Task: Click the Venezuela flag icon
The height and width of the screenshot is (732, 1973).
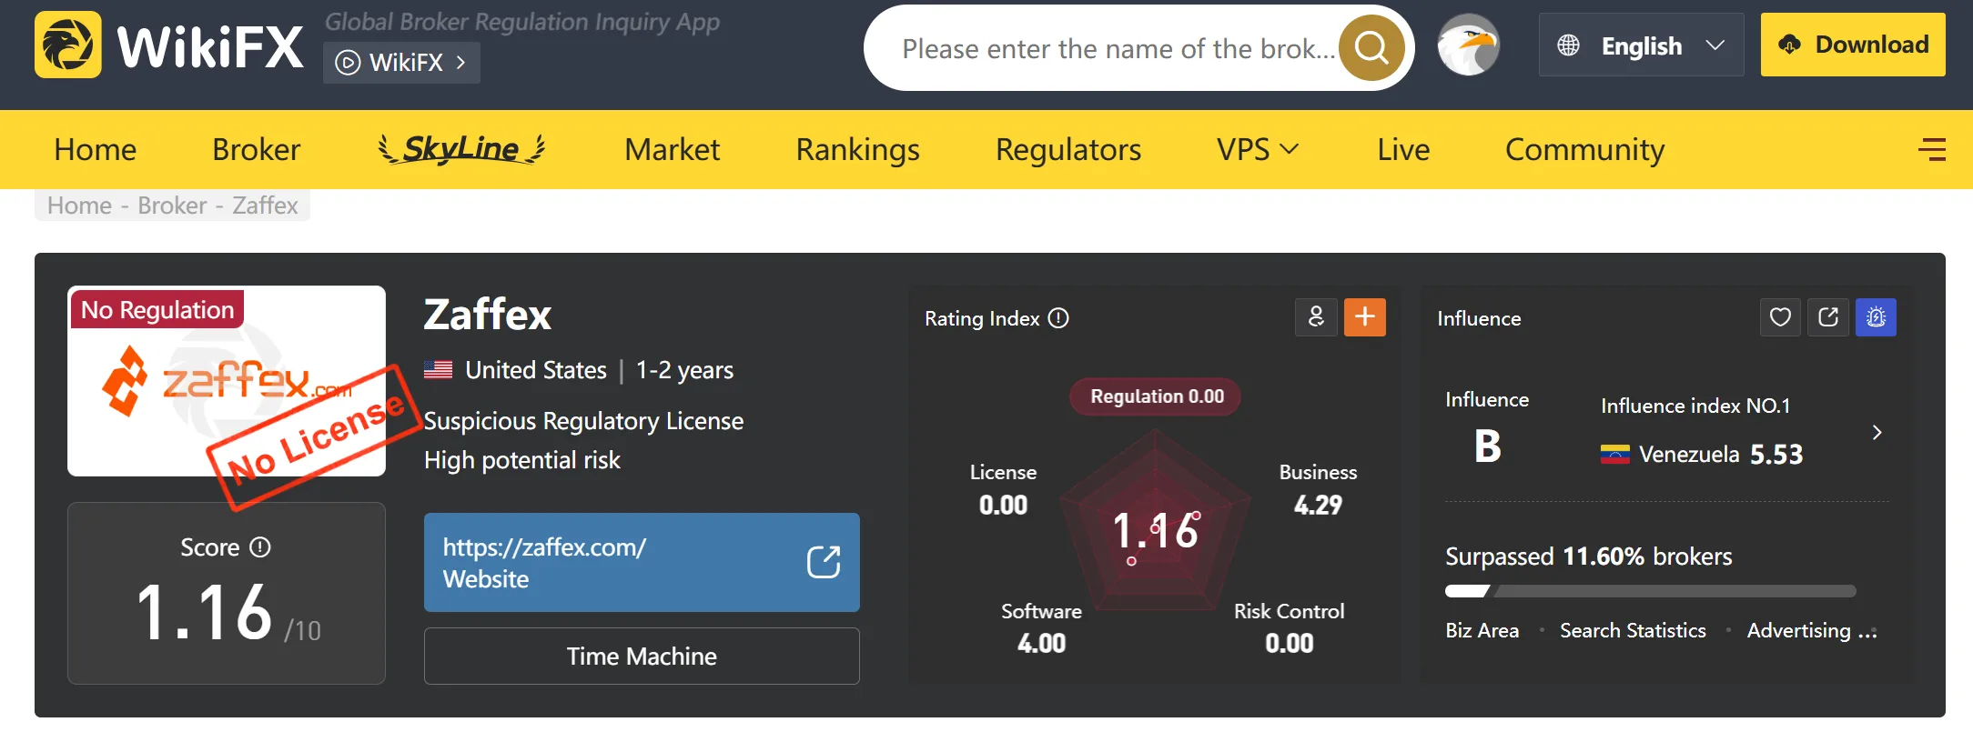Action: (x=1615, y=454)
